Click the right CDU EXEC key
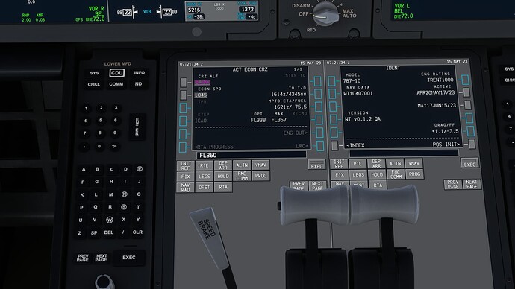 (469, 163)
